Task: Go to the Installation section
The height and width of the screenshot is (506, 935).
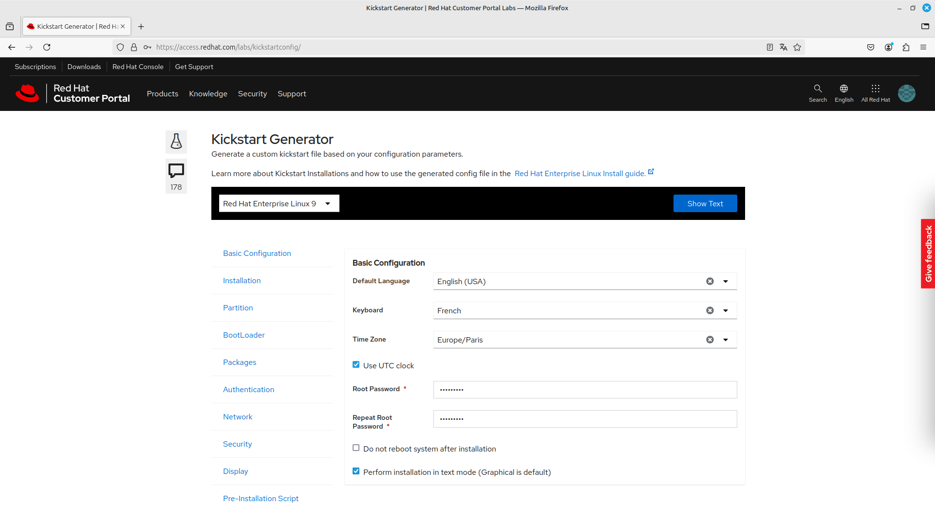Action: point(242,281)
